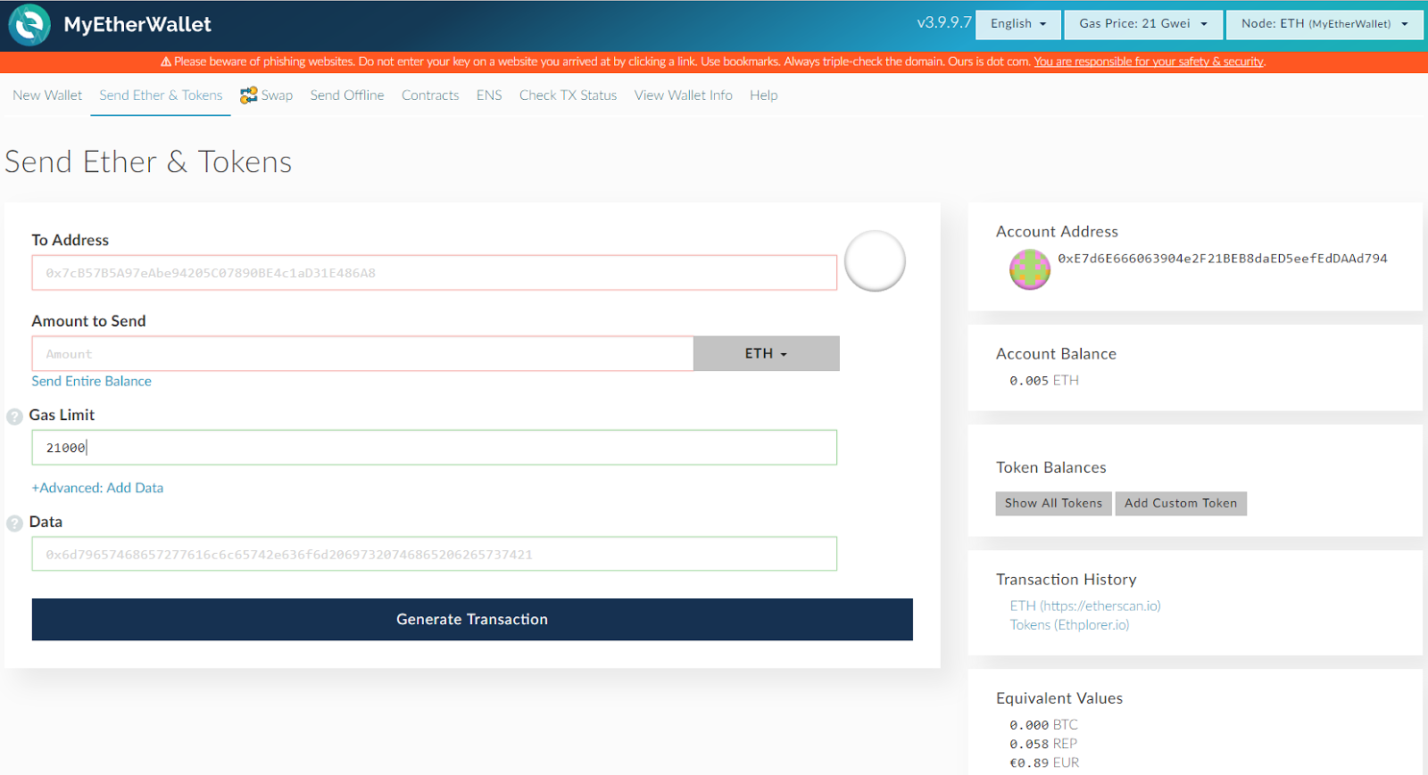This screenshot has height=775, width=1428.
Task: Click the account address identicon
Action: coord(1030,269)
